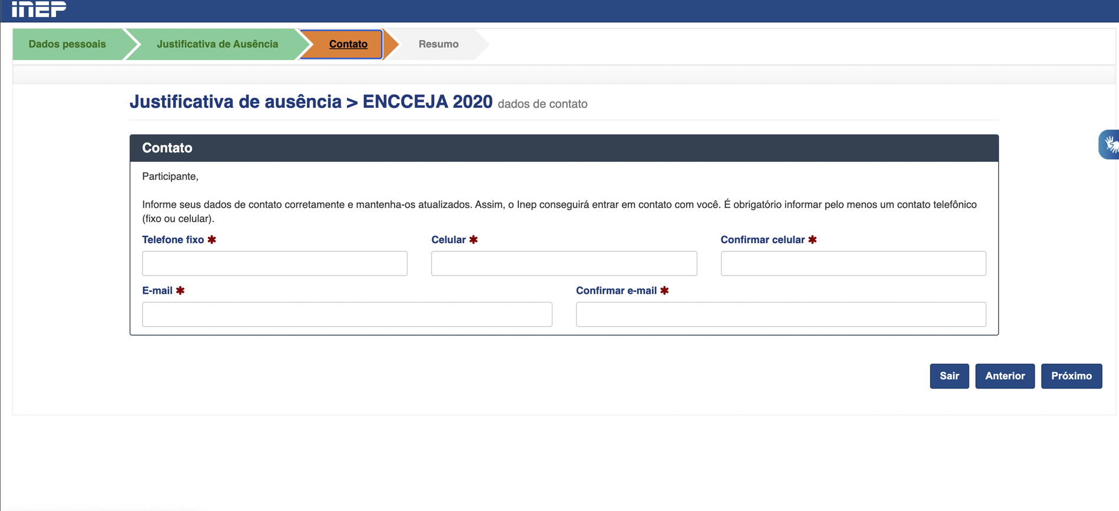This screenshot has height=511, width=1119.
Task: Go back with the Anterior button
Action: [x=1005, y=376]
